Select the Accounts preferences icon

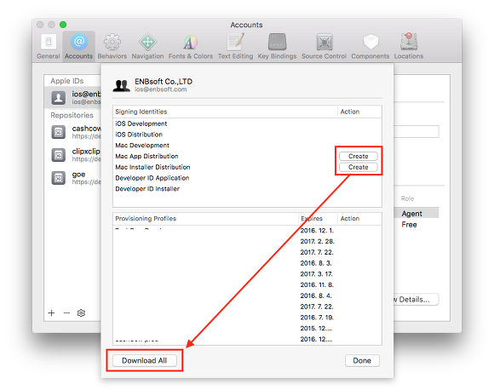pos(78,42)
